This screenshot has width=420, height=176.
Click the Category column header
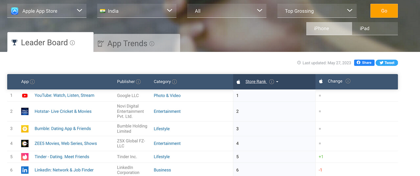tap(162, 82)
